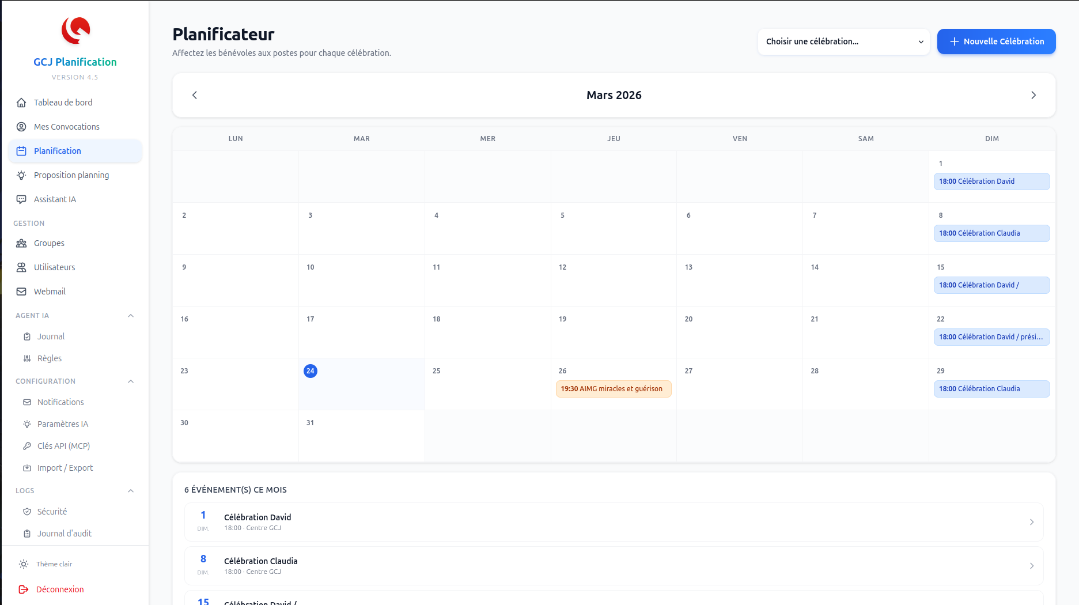Open Mes Convocations in the sidebar
Viewport: 1079px width, 605px height.
click(x=66, y=127)
